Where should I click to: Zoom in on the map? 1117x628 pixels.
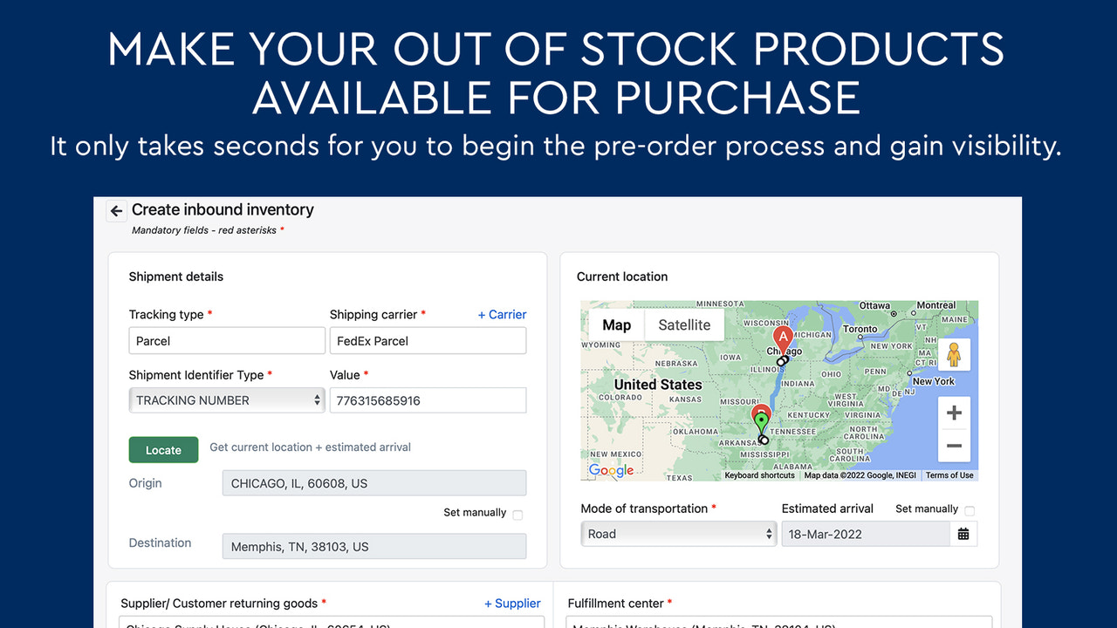coord(954,412)
